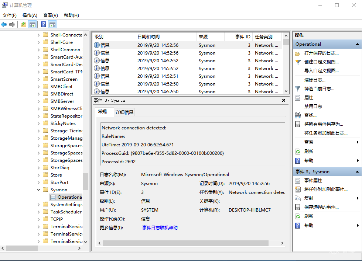Collapse the Sysmon tree node

pos(38,189)
